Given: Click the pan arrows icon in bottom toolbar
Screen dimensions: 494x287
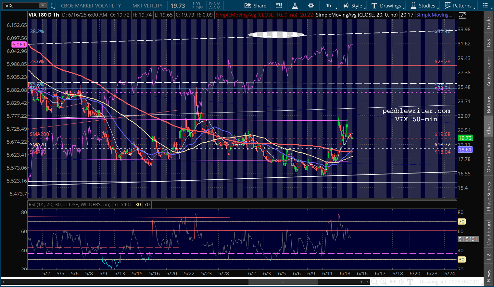Looking at the screenshot, I should click(392, 282).
